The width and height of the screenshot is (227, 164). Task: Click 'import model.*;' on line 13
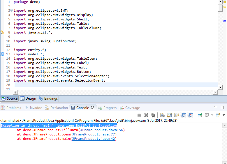(29, 54)
